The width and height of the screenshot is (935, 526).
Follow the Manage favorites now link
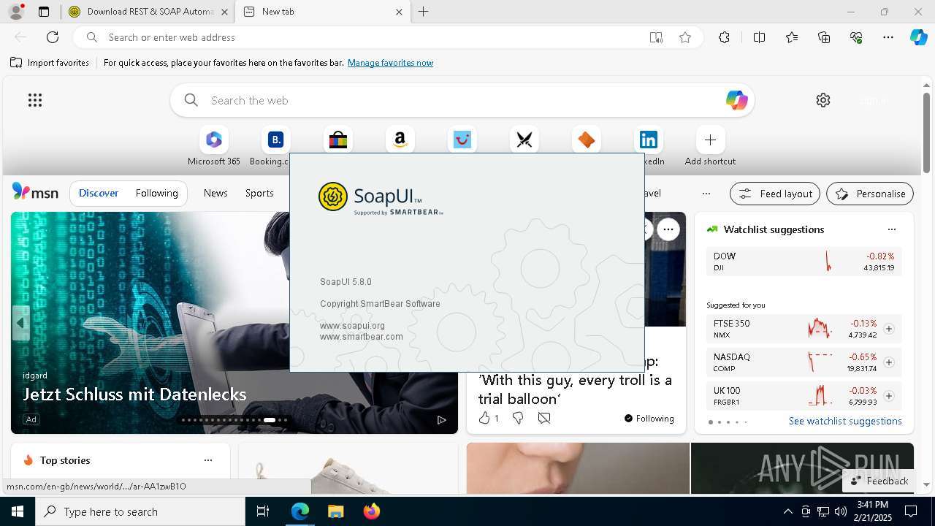pyautogui.click(x=390, y=63)
